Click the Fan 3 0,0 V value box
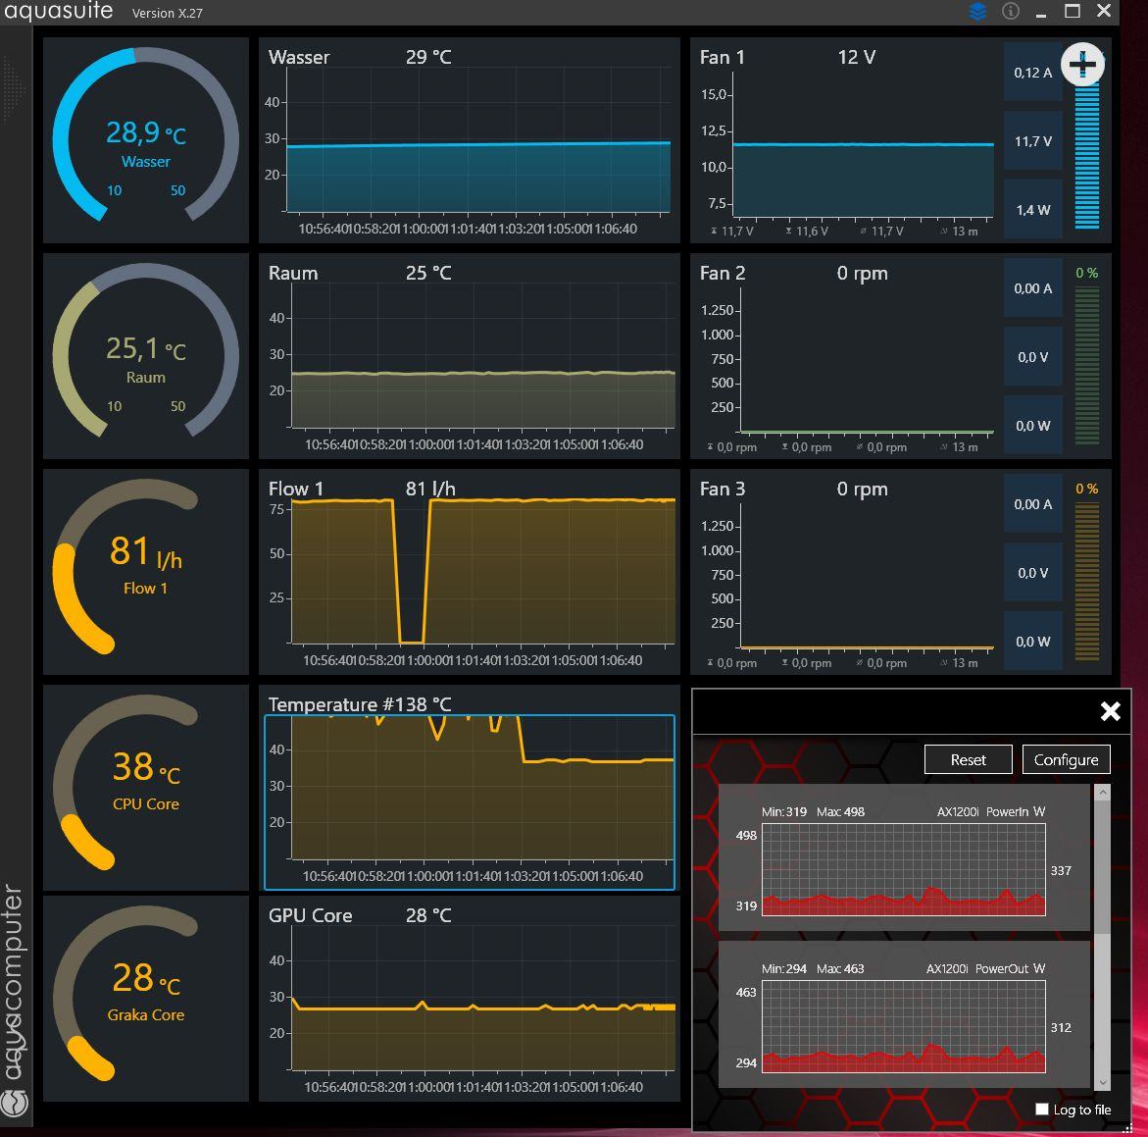The height and width of the screenshot is (1137, 1148). pyautogui.click(x=1033, y=573)
